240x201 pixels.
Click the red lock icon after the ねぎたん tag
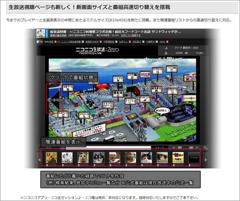coord(130,42)
